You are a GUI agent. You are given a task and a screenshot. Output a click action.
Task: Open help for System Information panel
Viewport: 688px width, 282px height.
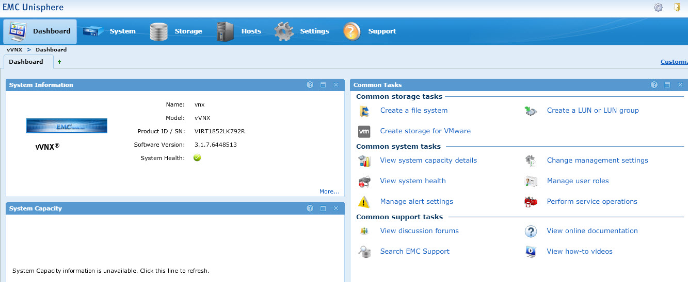click(x=310, y=85)
